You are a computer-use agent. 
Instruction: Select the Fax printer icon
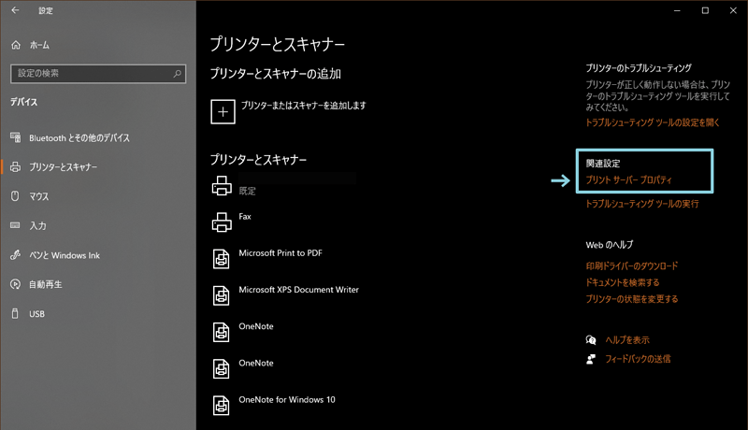point(222,222)
